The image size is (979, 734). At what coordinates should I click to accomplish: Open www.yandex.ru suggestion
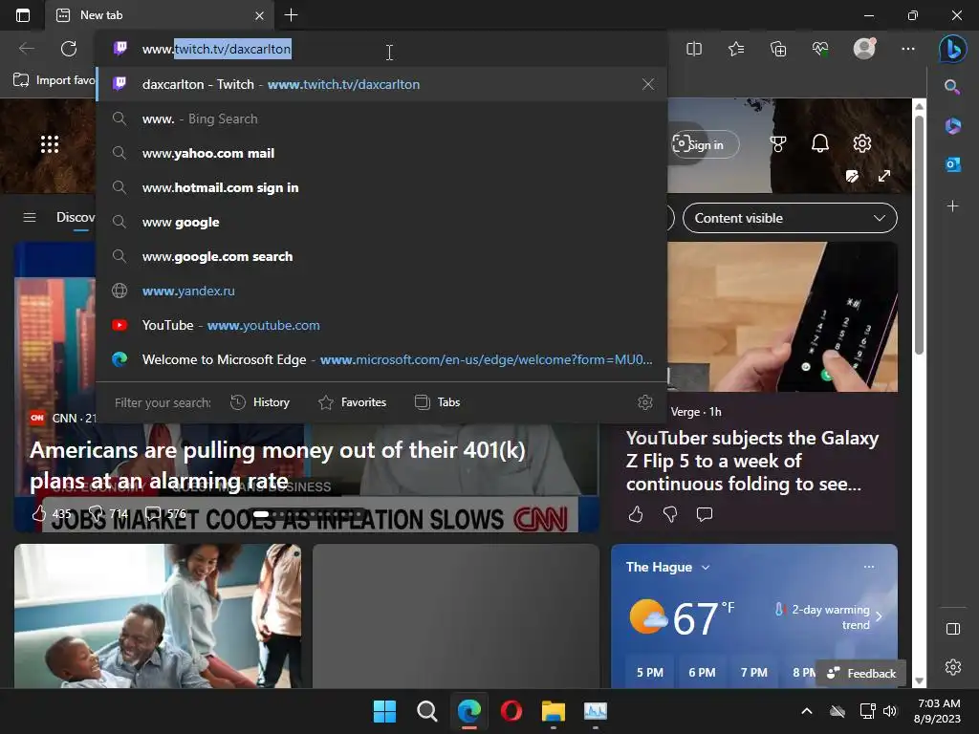click(381, 291)
